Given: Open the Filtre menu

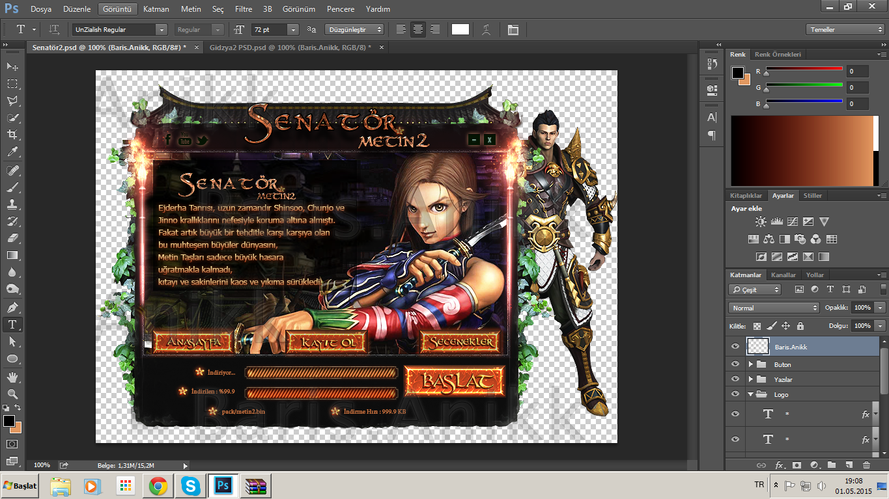Looking at the screenshot, I should point(244,9).
